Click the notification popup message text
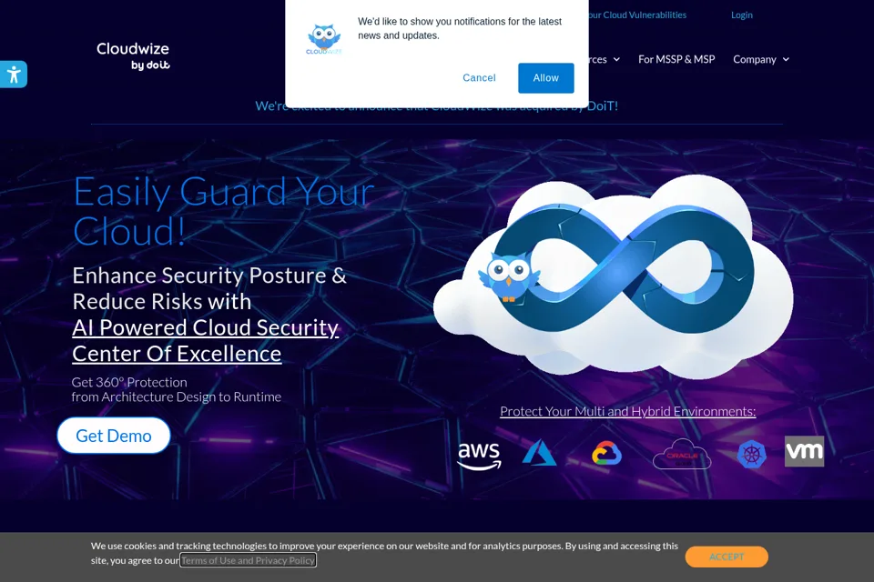Screen dimensions: 874x582 (459, 28)
